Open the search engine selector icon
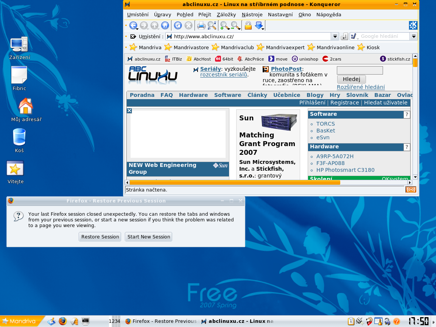The image size is (436, 327). [354, 36]
